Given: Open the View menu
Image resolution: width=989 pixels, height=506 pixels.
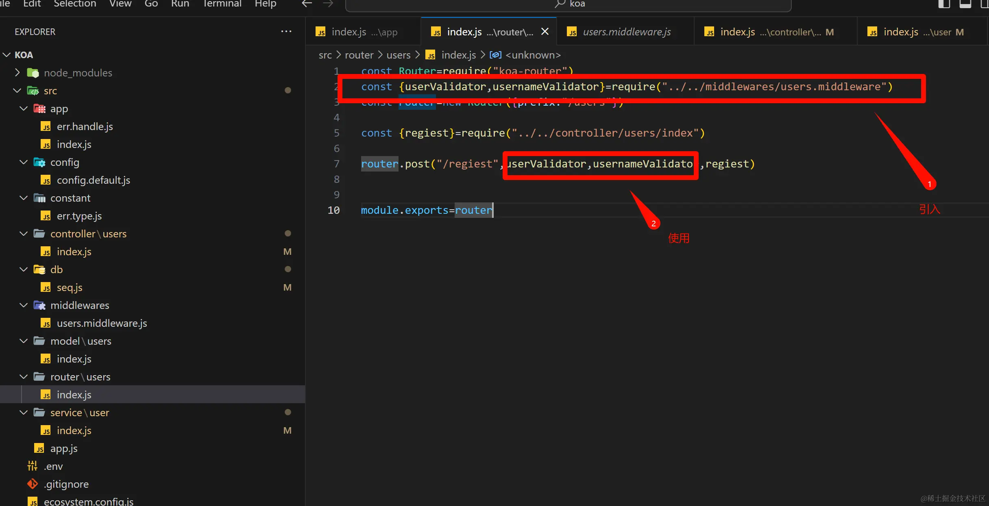Looking at the screenshot, I should (x=120, y=4).
